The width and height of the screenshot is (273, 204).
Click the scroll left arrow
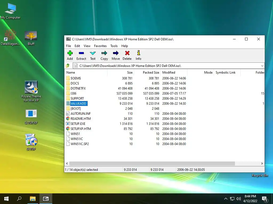tap(67, 163)
